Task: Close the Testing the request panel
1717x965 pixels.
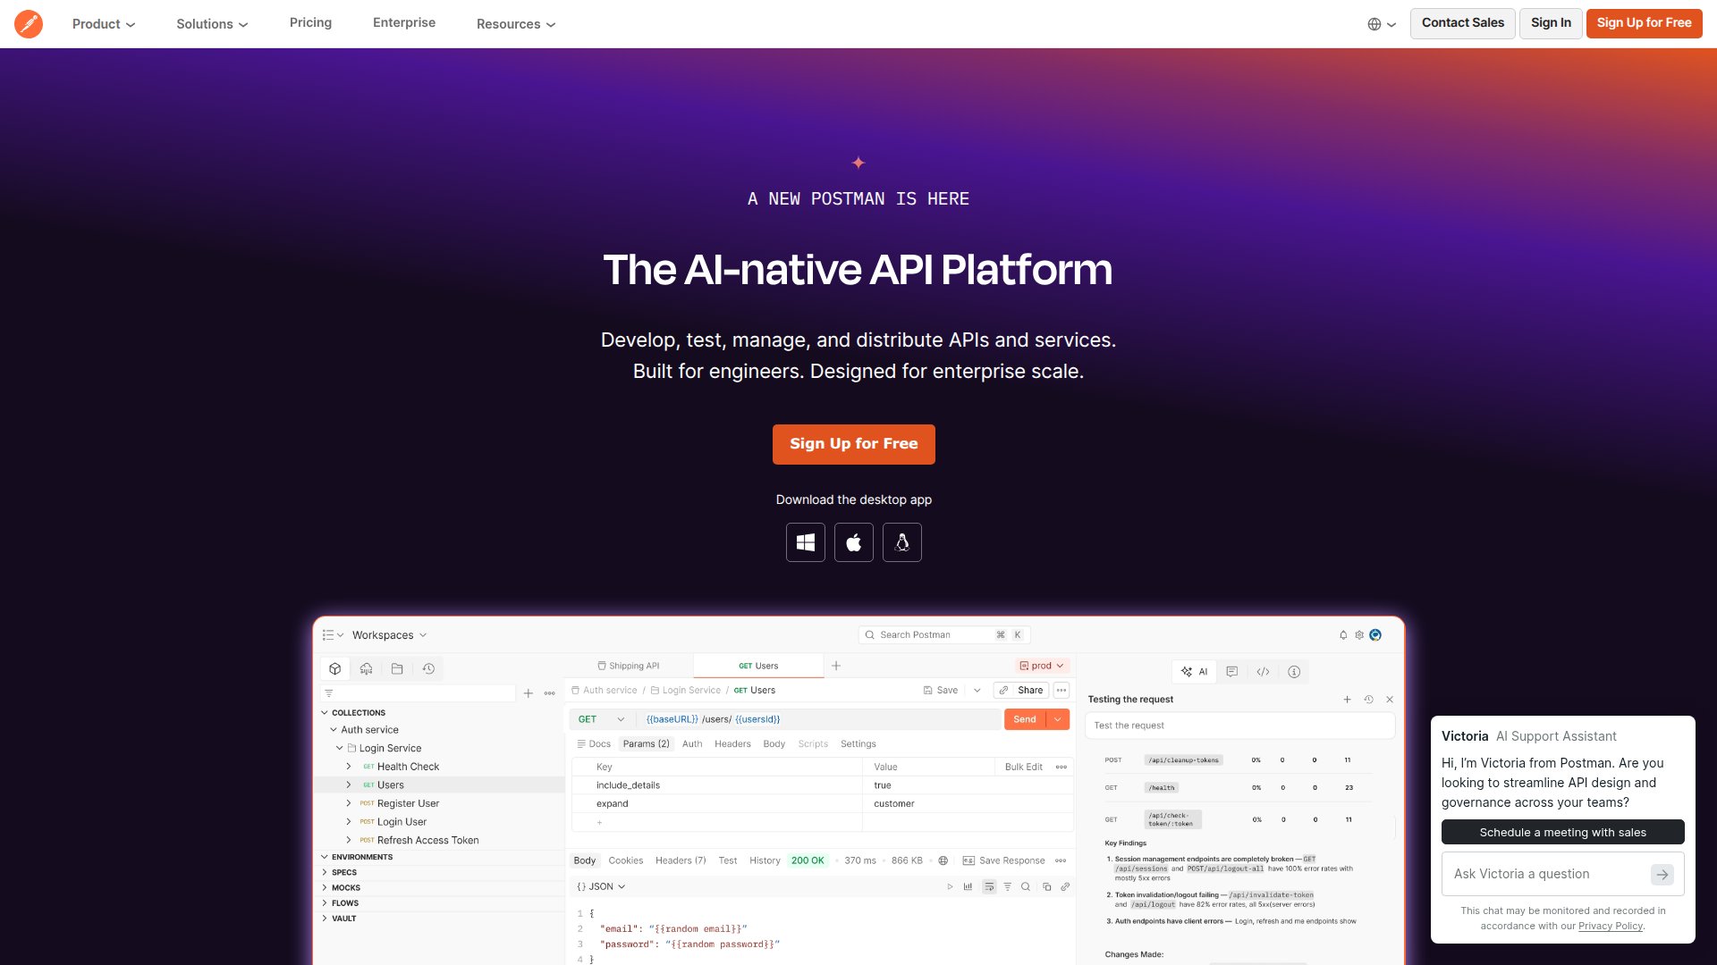Action: (1390, 700)
